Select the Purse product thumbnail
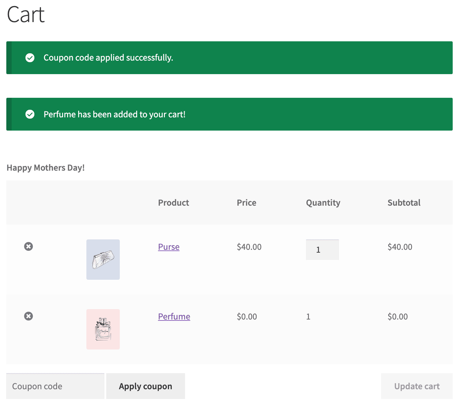The height and width of the screenshot is (405, 459). point(103,259)
